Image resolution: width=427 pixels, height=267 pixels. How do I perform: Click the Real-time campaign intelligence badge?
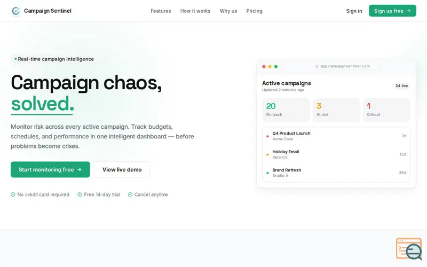[54, 59]
